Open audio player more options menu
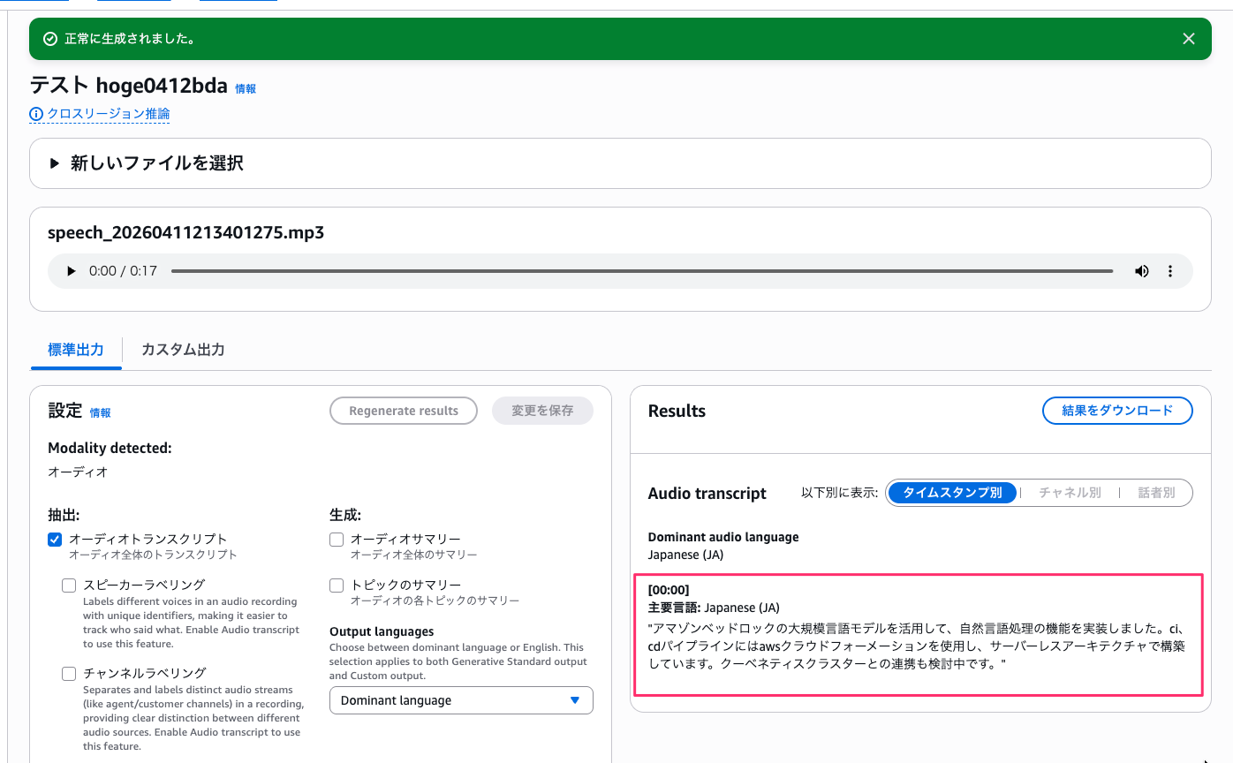 click(x=1170, y=271)
